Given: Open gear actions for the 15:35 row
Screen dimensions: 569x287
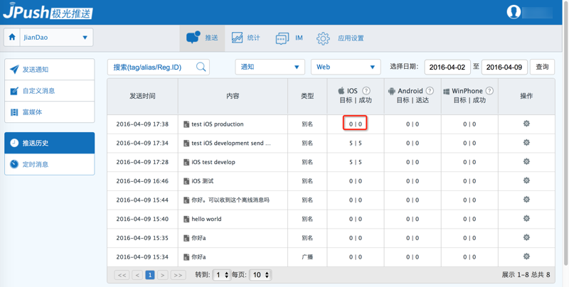Looking at the screenshot, I should click(526, 237).
